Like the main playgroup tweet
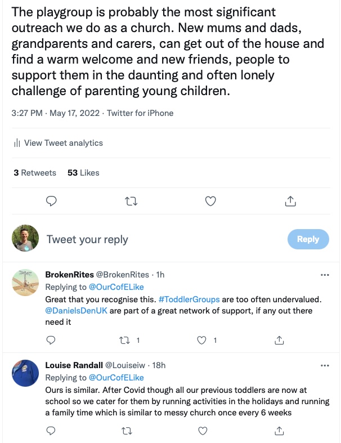 point(210,200)
